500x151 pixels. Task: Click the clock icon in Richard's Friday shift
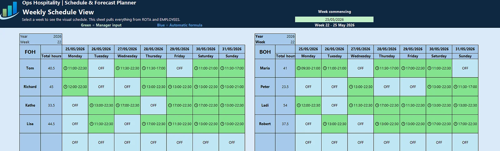click(x=170, y=87)
